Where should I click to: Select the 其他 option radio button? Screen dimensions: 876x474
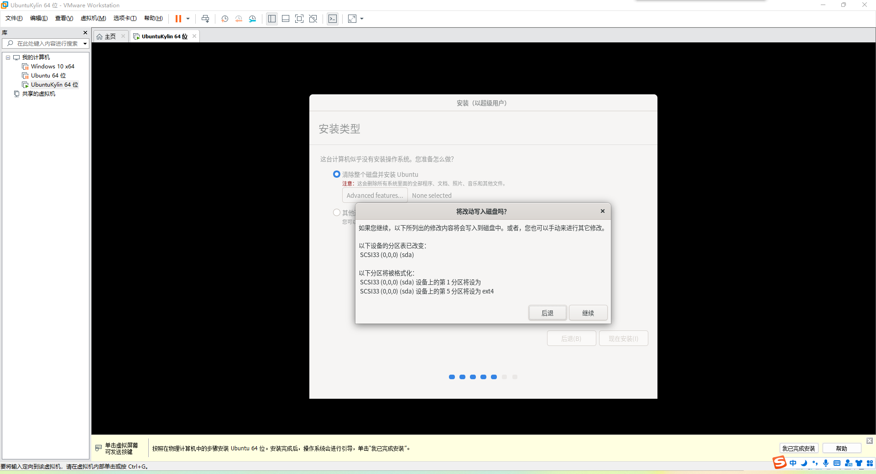click(337, 212)
